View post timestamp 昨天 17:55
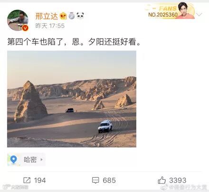Screen dimensions: 209x192 pos(50,26)
